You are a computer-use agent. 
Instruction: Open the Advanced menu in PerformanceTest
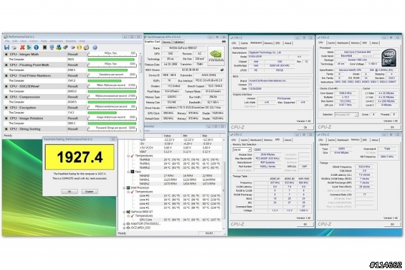[x=56, y=41]
